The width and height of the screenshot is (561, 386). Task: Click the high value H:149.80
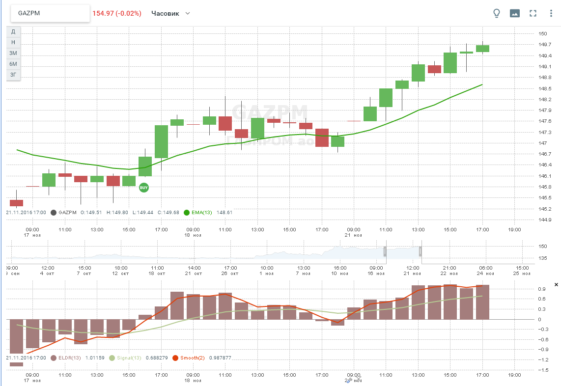click(117, 213)
